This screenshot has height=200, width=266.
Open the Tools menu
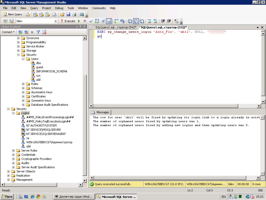(x=71, y=8)
